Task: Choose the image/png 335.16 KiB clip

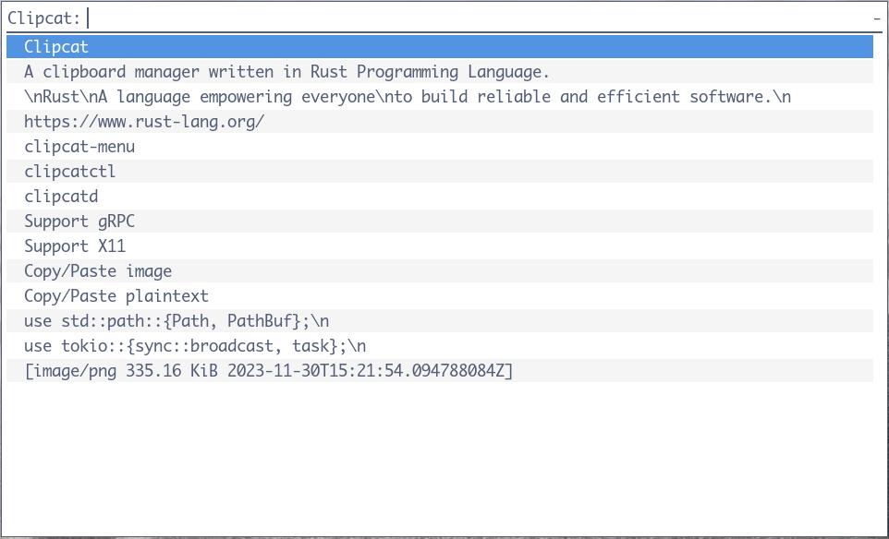Action: click(x=439, y=370)
